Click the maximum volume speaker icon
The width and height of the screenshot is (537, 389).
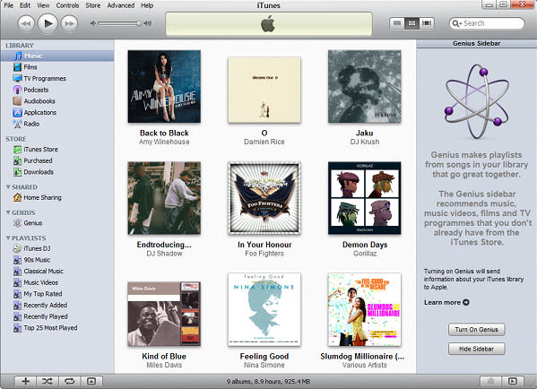(148, 23)
